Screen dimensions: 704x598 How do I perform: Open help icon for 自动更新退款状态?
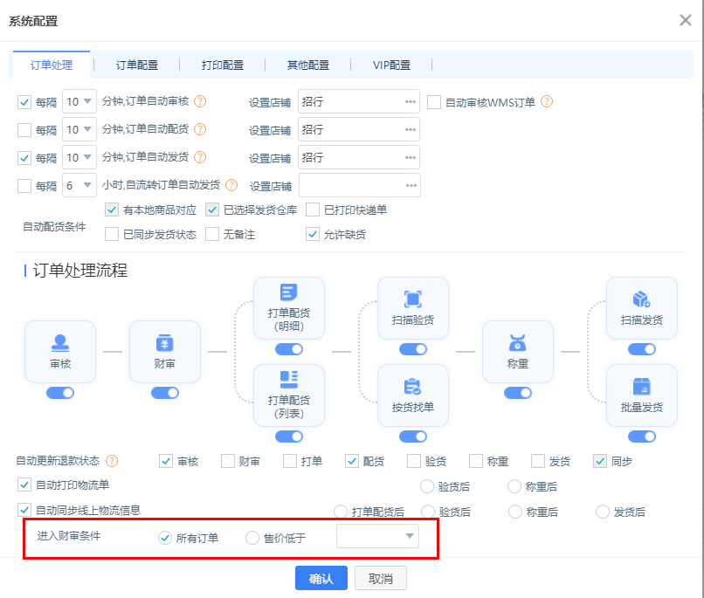point(111,461)
